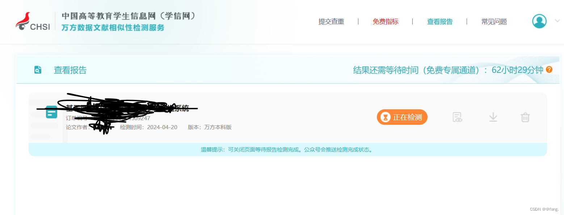Click the orange help question mark icon
Image resolution: width=564 pixels, height=215 pixels.
[549, 70]
